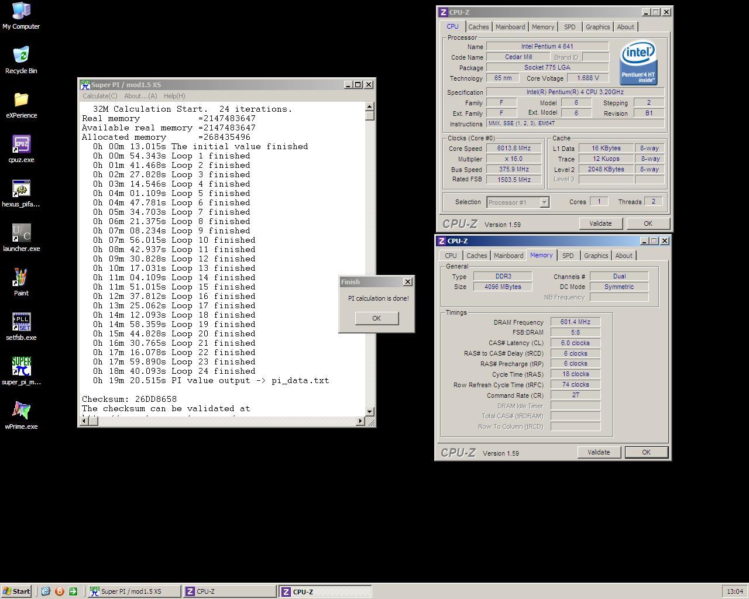Click the Super PI vertical scrollbar thumb
The image size is (749, 599).
point(369,116)
